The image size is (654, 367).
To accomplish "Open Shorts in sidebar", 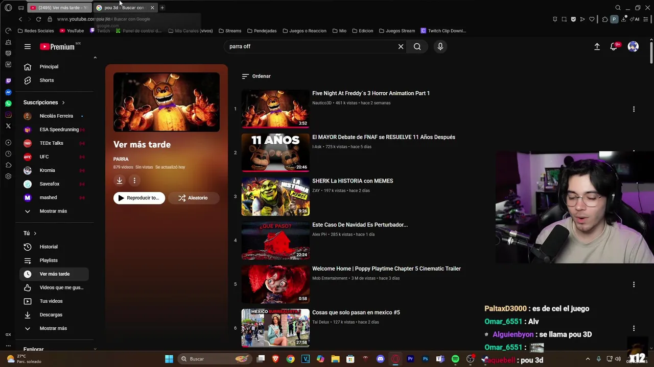I will coord(54,80).
